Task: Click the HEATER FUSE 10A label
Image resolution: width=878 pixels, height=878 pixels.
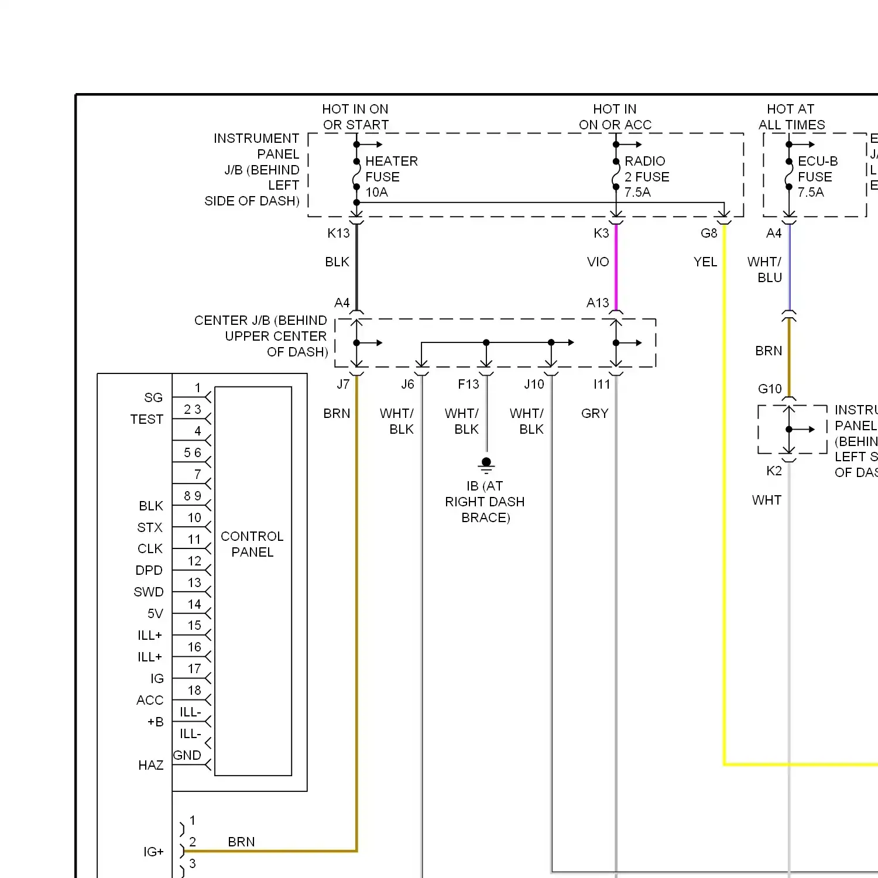Action: (392, 177)
